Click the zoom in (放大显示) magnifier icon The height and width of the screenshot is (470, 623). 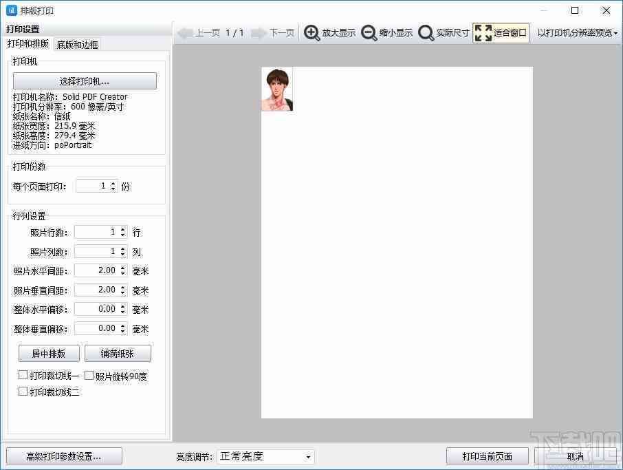click(312, 33)
